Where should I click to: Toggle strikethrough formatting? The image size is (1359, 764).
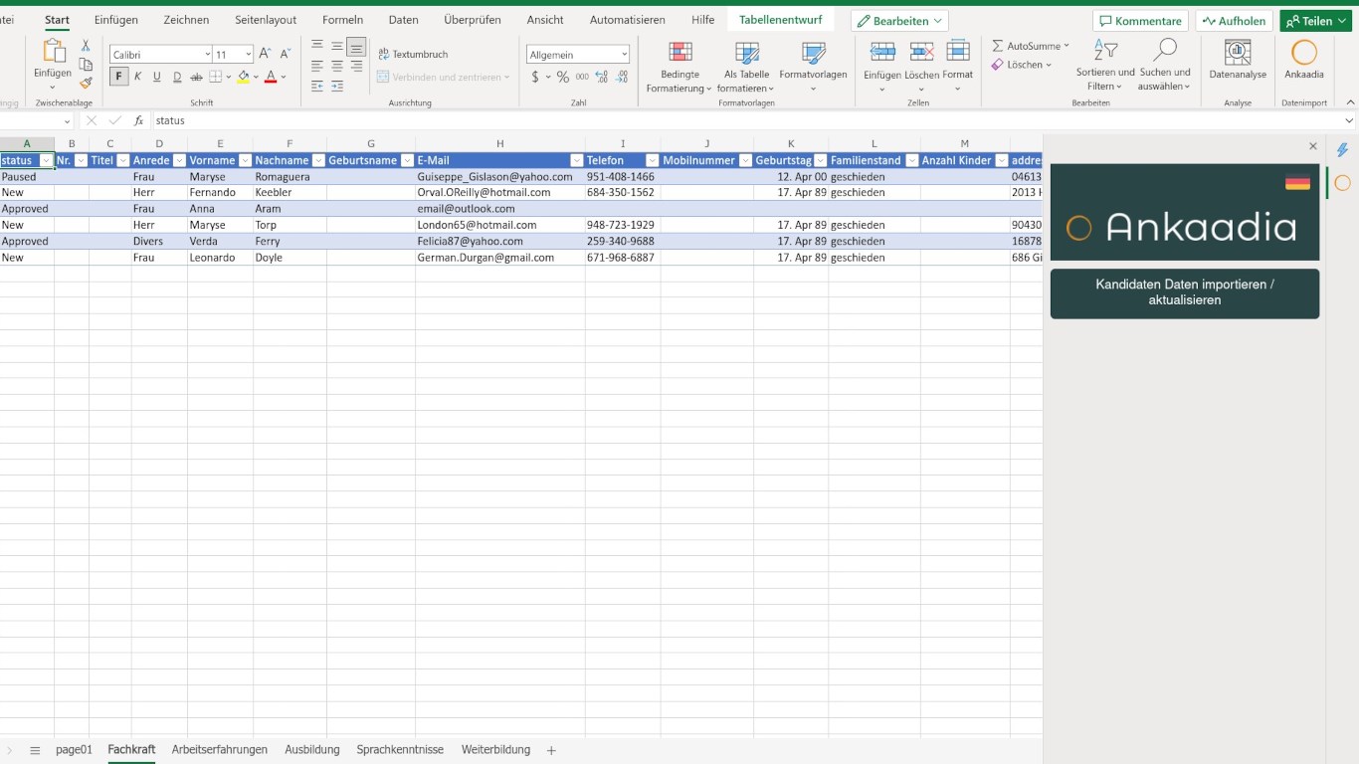pyautogui.click(x=196, y=77)
